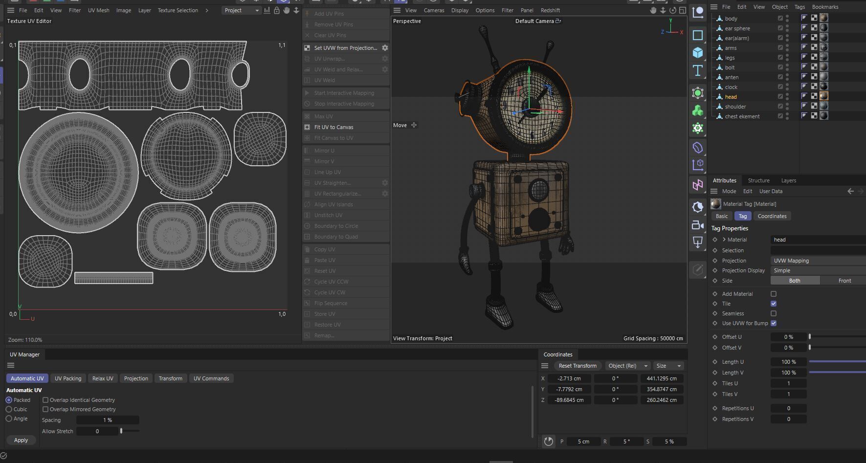Expand the Material property arrow

724,240
